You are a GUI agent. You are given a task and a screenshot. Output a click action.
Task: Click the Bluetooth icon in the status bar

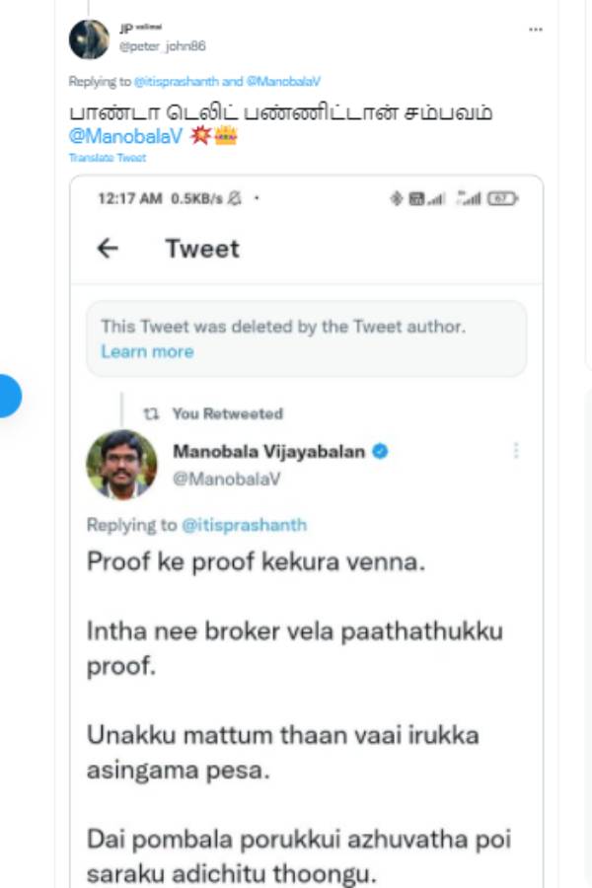pyautogui.click(x=397, y=199)
